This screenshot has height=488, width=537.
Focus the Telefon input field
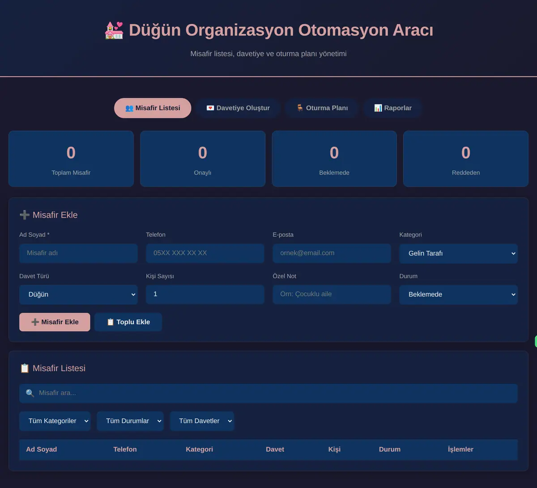pos(205,253)
